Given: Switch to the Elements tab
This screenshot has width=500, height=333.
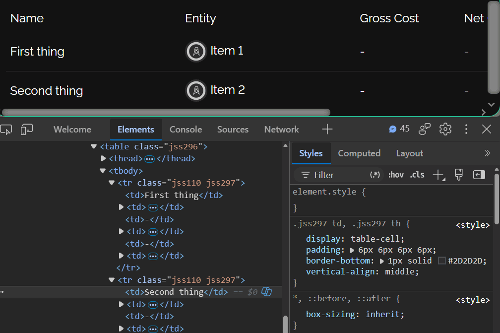Looking at the screenshot, I should (136, 130).
